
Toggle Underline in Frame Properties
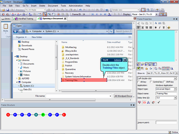coord(164,27)
